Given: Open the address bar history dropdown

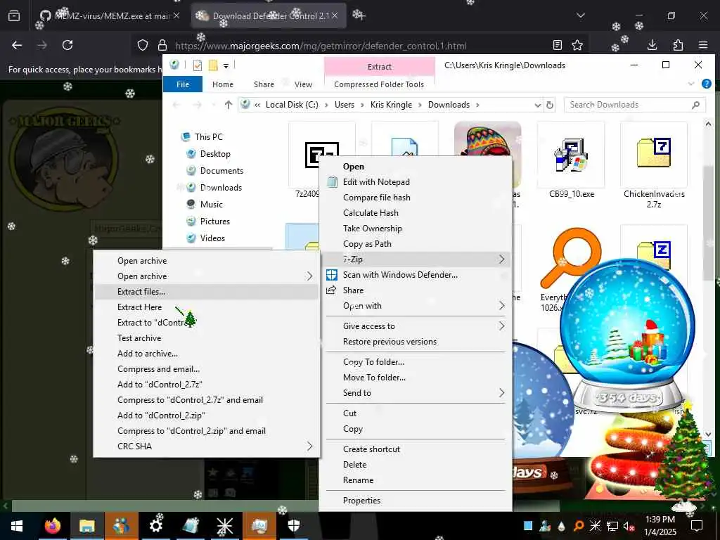Looking at the screenshot, I should pos(537,105).
